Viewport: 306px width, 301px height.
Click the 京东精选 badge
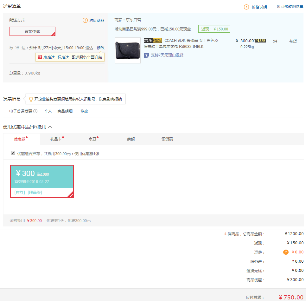pyautogui.click(x=153, y=41)
